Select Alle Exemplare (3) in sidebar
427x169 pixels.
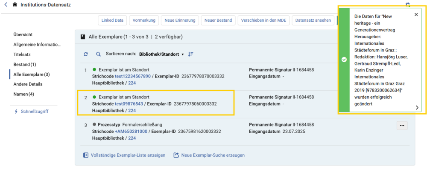coord(32,74)
